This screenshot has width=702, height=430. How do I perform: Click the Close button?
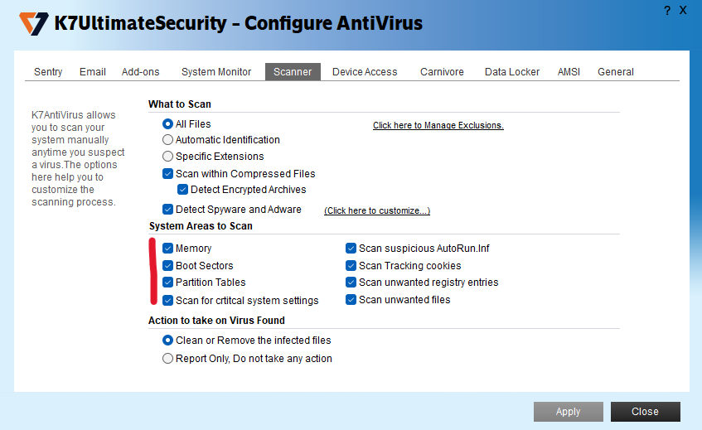click(645, 412)
